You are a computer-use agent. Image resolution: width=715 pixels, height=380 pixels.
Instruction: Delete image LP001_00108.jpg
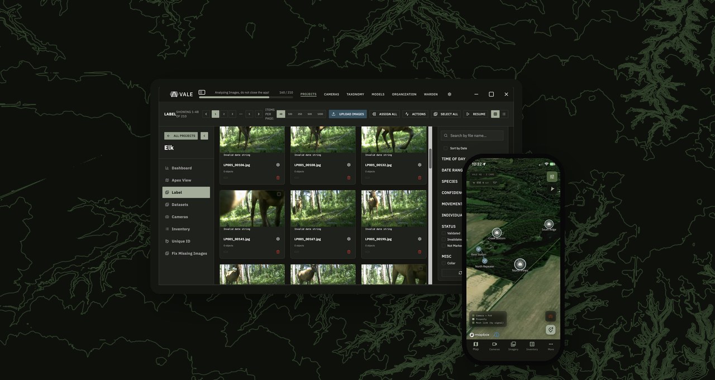pos(349,178)
